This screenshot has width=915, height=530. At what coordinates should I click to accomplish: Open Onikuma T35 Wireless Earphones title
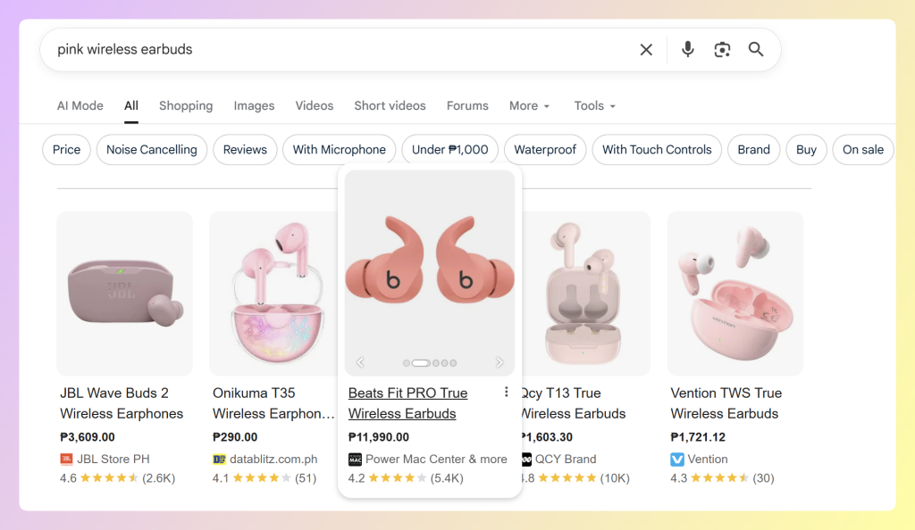coord(273,403)
